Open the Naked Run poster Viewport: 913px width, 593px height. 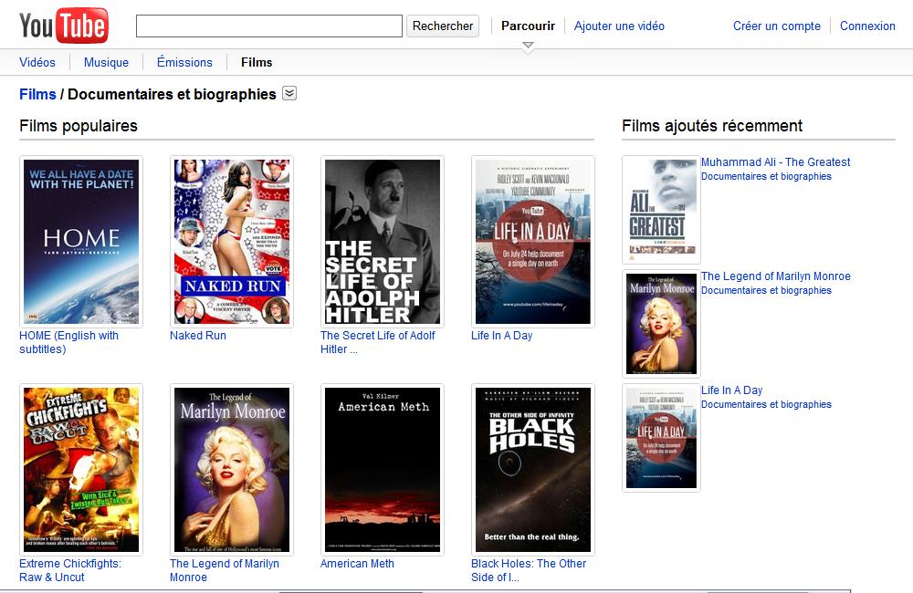click(232, 242)
